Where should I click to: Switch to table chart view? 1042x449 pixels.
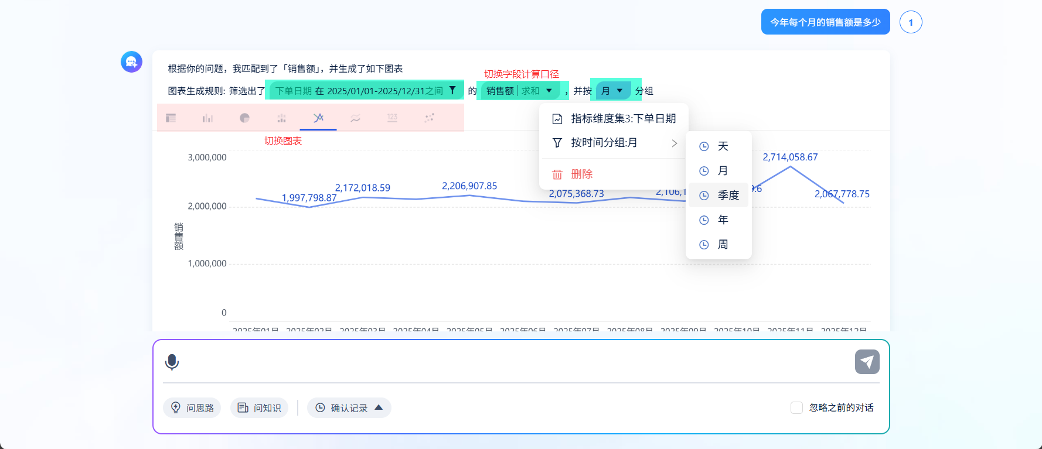pos(171,118)
